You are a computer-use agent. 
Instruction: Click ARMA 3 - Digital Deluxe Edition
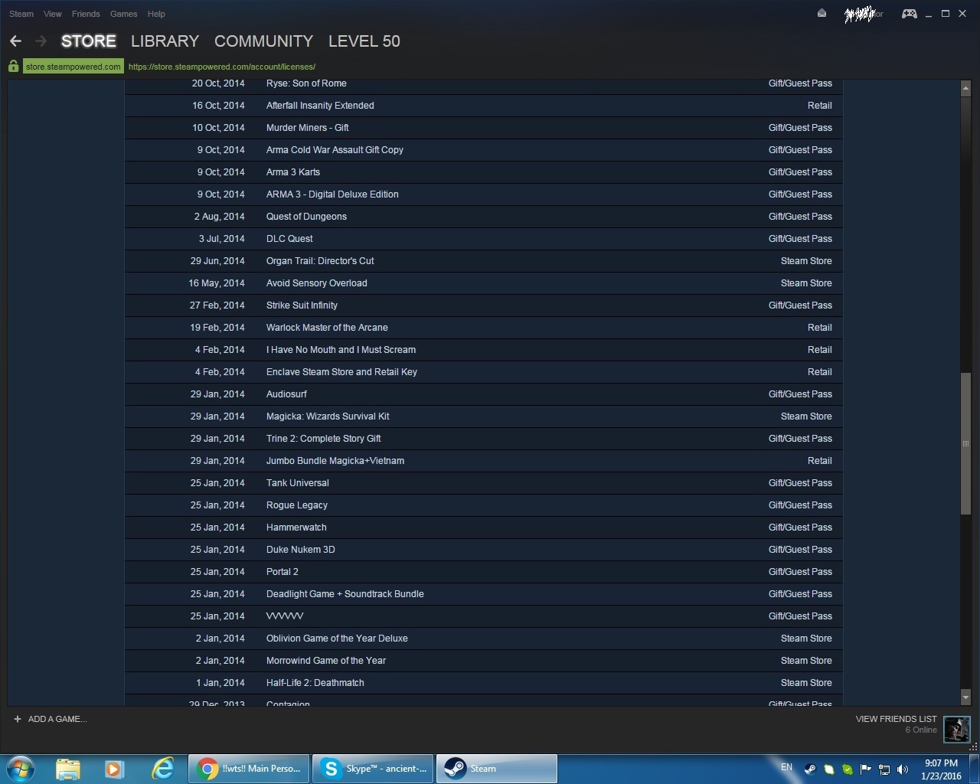click(484, 194)
